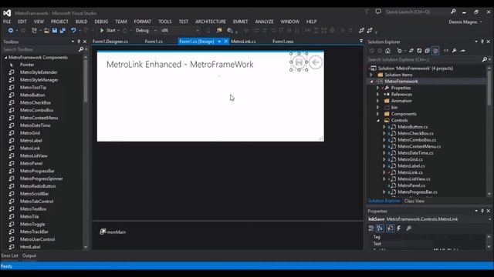Select MetroProgressSpinner toolbox item
The width and height of the screenshot is (494, 277).
pyautogui.click(x=41, y=179)
